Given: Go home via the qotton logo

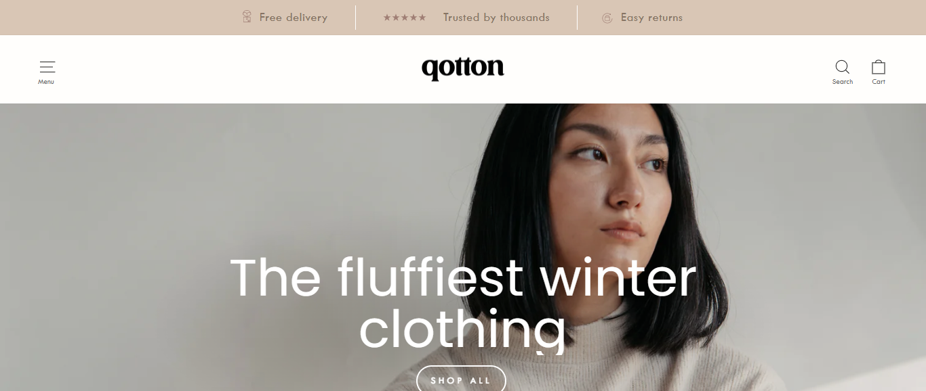Looking at the screenshot, I should coord(463,68).
